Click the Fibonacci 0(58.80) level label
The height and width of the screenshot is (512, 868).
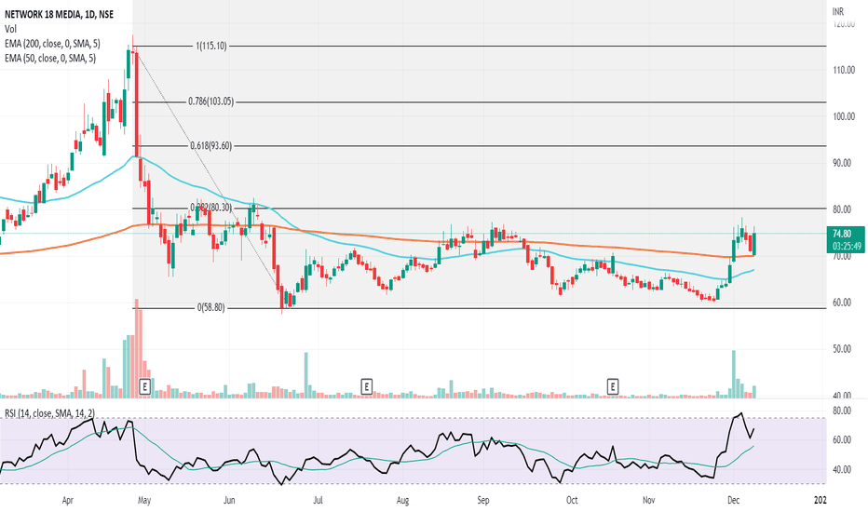210,307
